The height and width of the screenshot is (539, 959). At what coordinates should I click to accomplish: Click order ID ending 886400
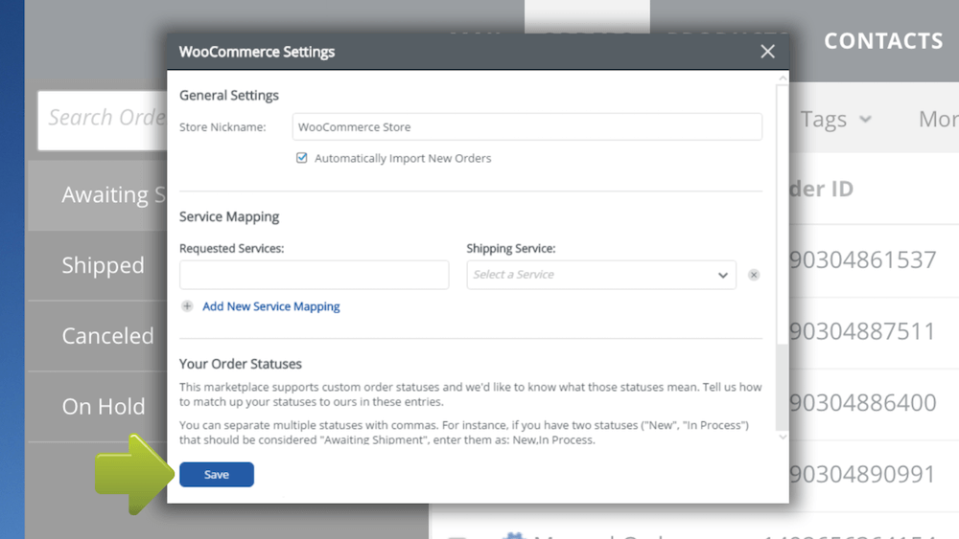pos(862,403)
